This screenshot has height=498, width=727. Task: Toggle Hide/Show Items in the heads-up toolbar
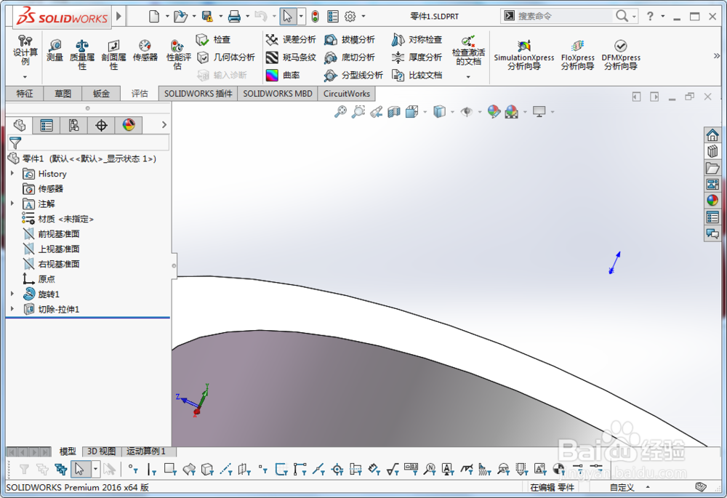coord(467,111)
